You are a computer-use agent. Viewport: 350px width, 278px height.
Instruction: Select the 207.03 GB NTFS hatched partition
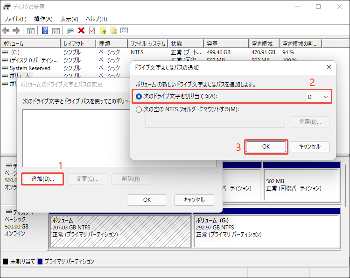pyautogui.click(x=120, y=231)
